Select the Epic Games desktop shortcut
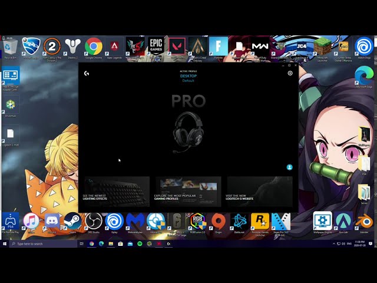377x283 pixels. [156, 48]
